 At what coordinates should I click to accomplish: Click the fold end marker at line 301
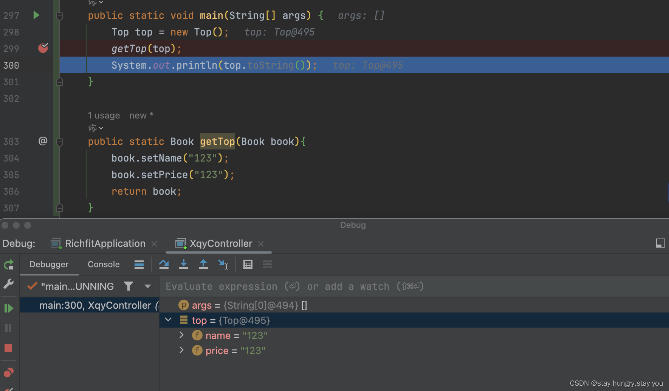pos(60,82)
